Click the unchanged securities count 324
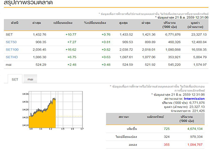210x151 pixels. [167, 137]
